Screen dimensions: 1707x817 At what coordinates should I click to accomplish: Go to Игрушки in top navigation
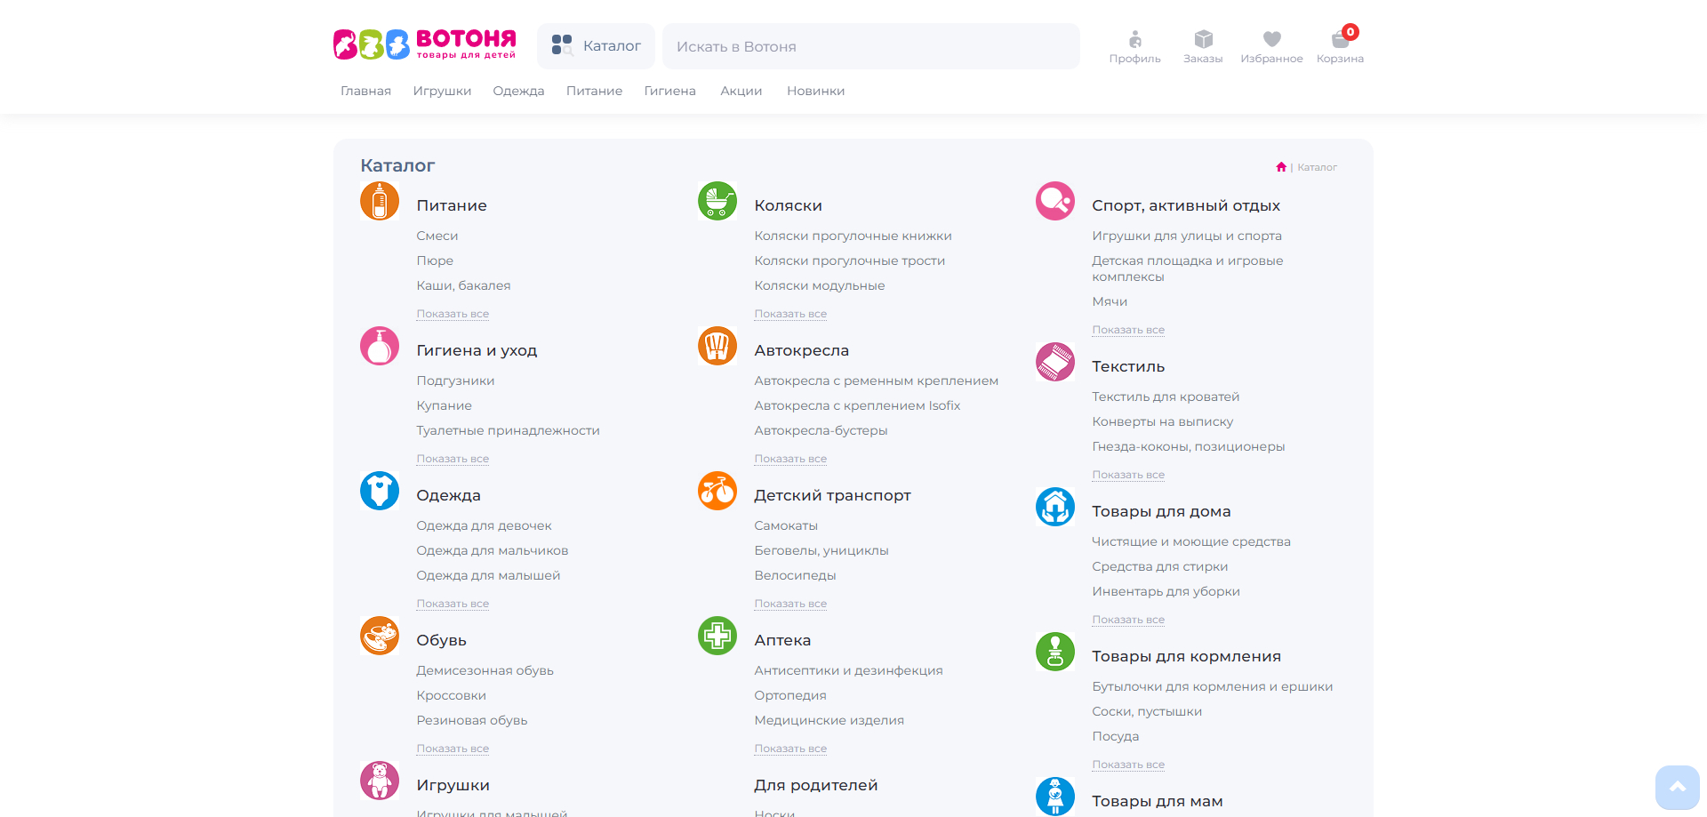pos(442,91)
